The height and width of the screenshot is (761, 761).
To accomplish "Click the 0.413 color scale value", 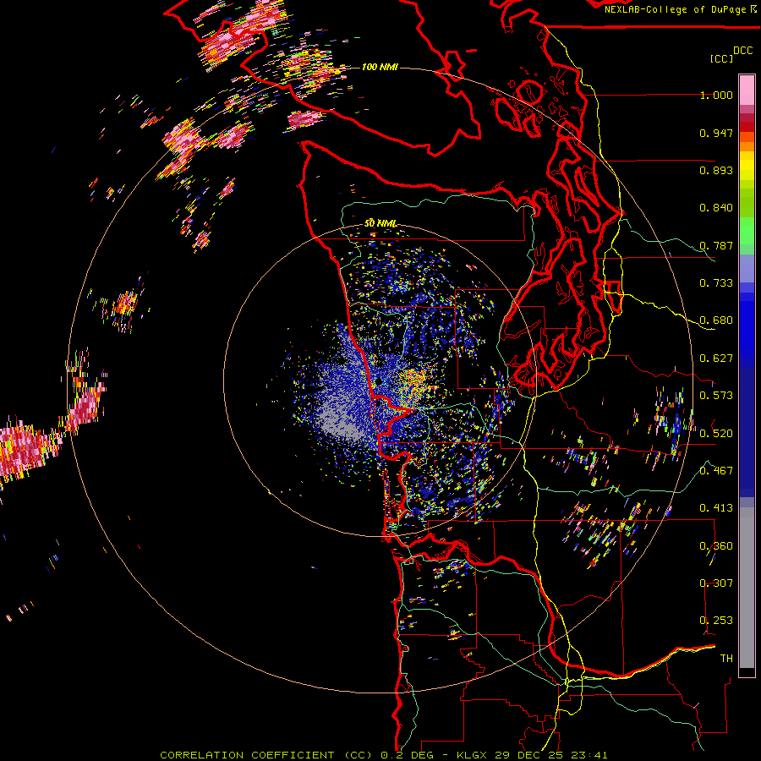I will tap(716, 508).
